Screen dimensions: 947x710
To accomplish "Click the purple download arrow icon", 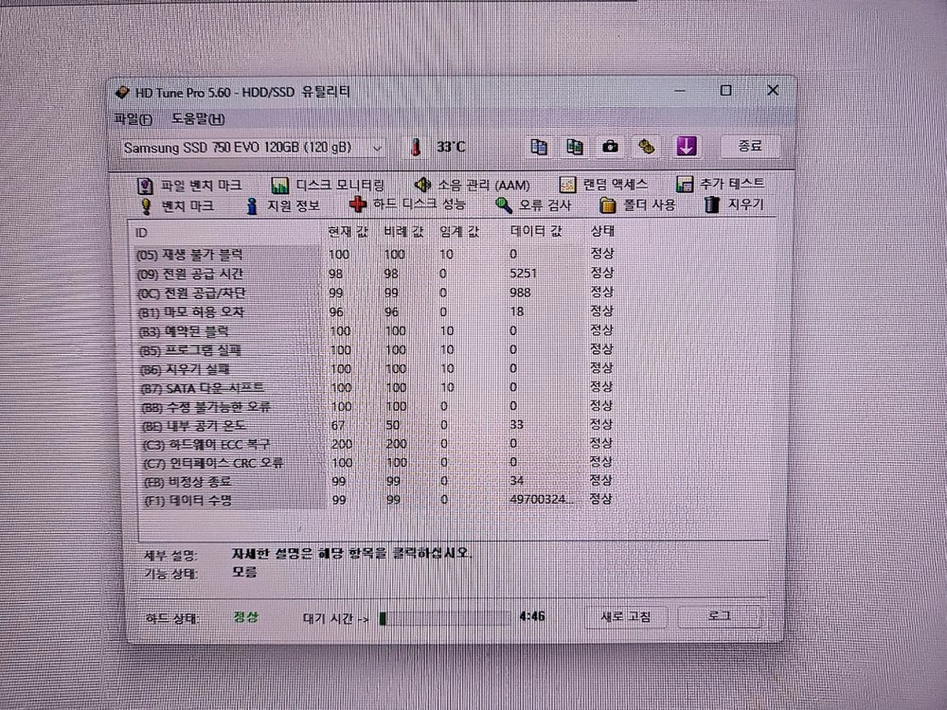I will pyautogui.click(x=686, y=146).
